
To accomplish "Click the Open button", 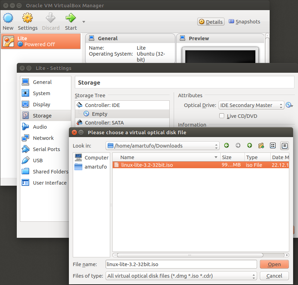I will pyautogui.click(x=274, y=264).
